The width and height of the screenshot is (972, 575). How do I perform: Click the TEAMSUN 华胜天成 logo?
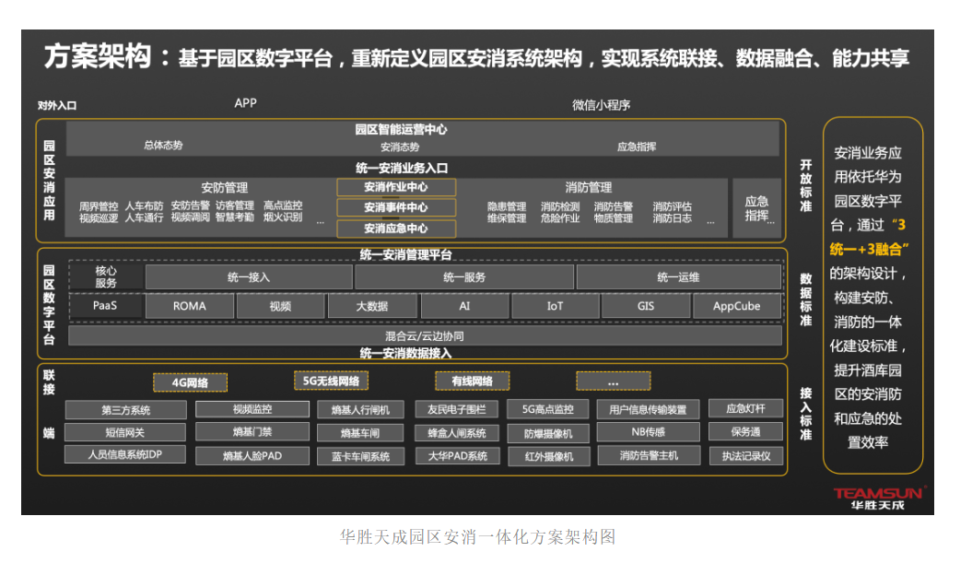[x=879, y=499]
